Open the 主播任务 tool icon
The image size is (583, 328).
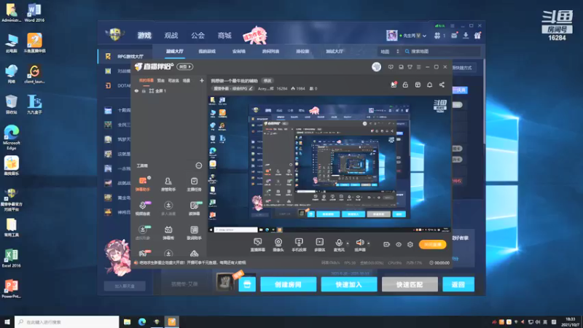point(194,184)
